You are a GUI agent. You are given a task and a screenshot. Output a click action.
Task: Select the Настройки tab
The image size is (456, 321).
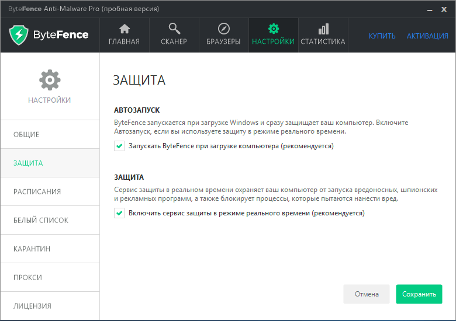pos(274,35)
